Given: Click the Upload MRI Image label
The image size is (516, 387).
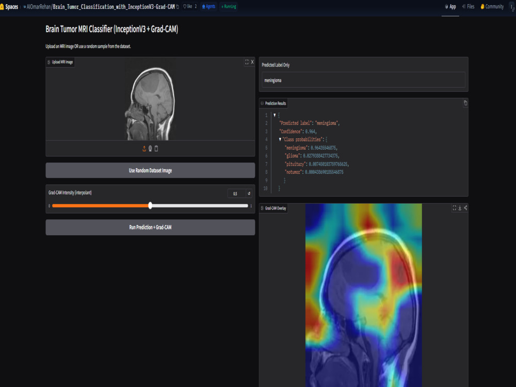Looking at the screenshot, I should pos(60,62).
